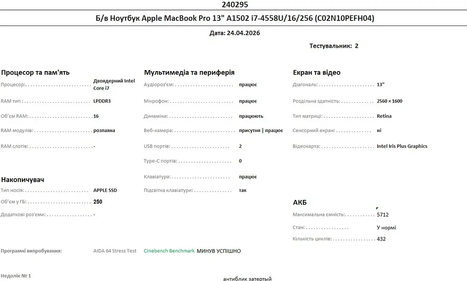Screen dimensions: 467x281
Task: Click the RAM type value 'LPDDR3'
Action: coord(102,101)
